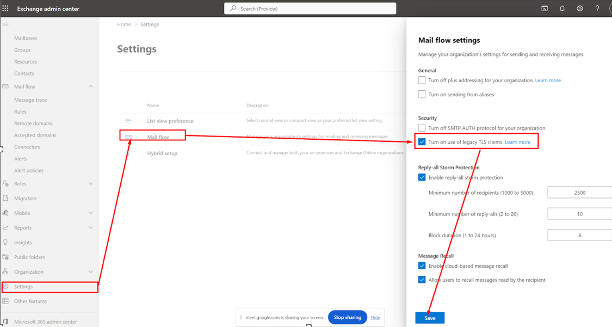Uncheck Enable reply-all storm protection
The image size is (612, 327).
click(422, 177)
